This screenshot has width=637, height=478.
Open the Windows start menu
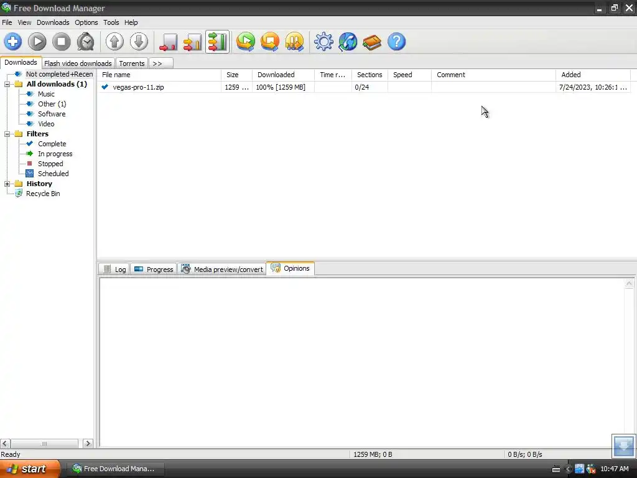click(29, 469)
